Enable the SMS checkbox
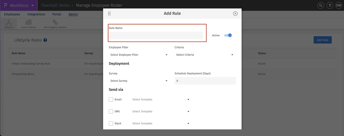Image resolution: width=344 pixels, height=136 pixels. pyautogui.click(x=111, y=111)
